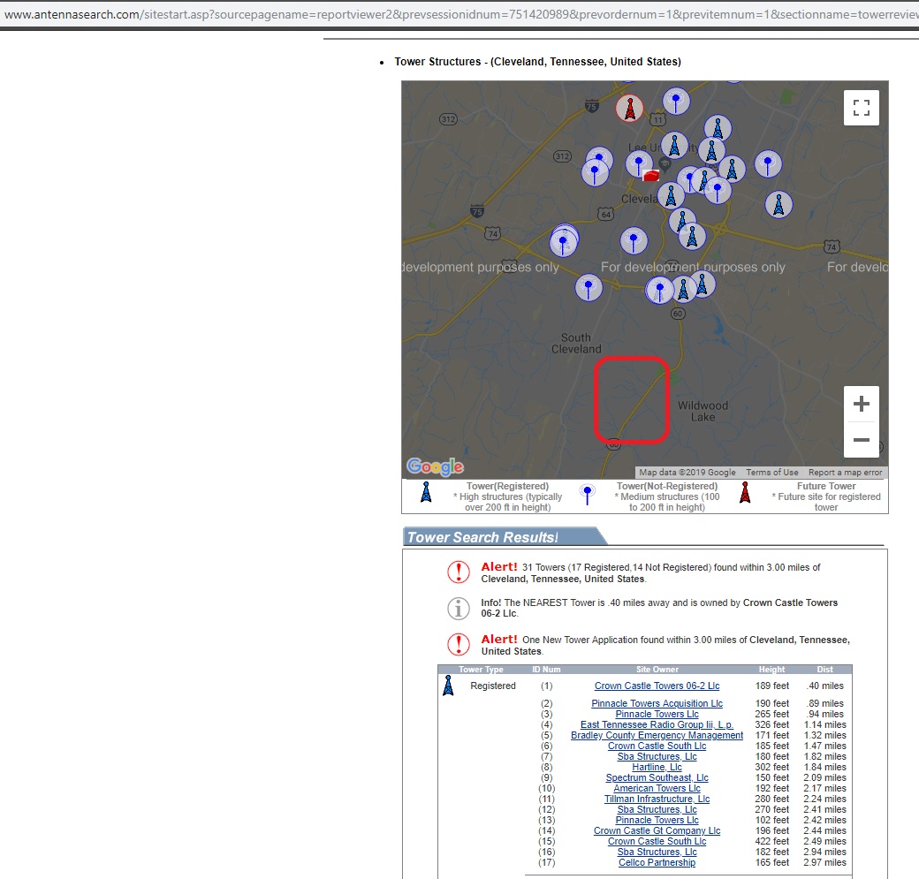Click the 'Registered' tower type label in table
919x879 pixels.
coord(493,686)
